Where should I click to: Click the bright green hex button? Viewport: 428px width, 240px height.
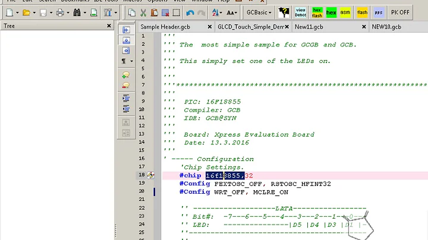click(331, 12)
